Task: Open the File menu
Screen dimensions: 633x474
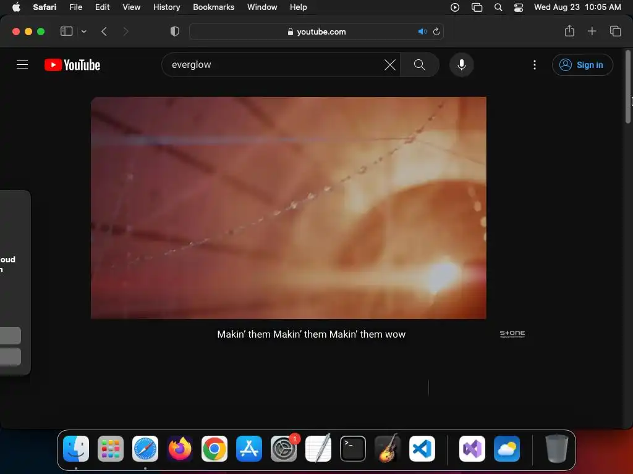Action: [76, 7]
